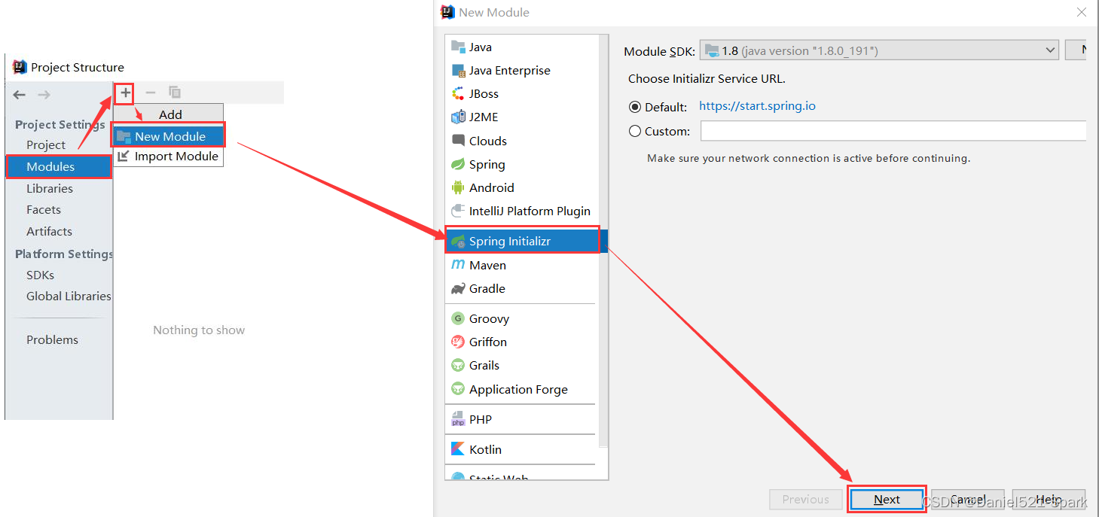Select the Java Enterprise list label
Screen dimensions: 1099x517
tap(510, 71)
